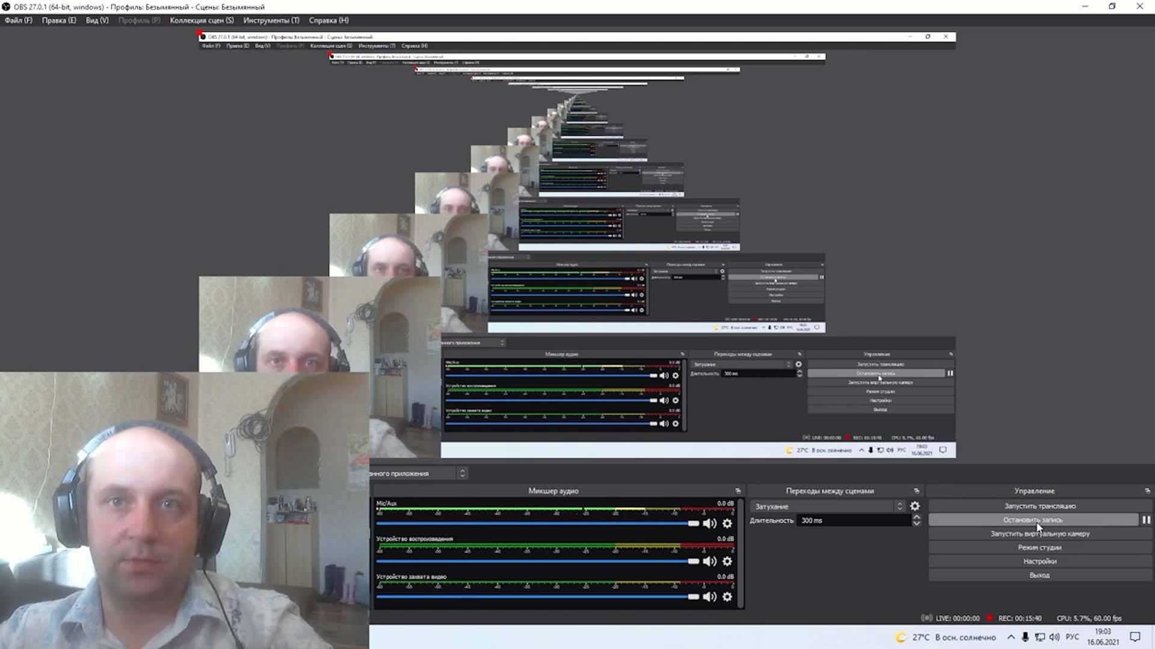Click the Остановить запись button
Screen dimensions: 1155x649
1032,520
